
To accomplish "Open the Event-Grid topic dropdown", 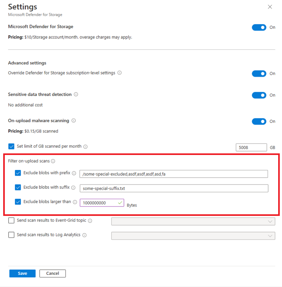I will pyautogui.click(x=193, y=221).
